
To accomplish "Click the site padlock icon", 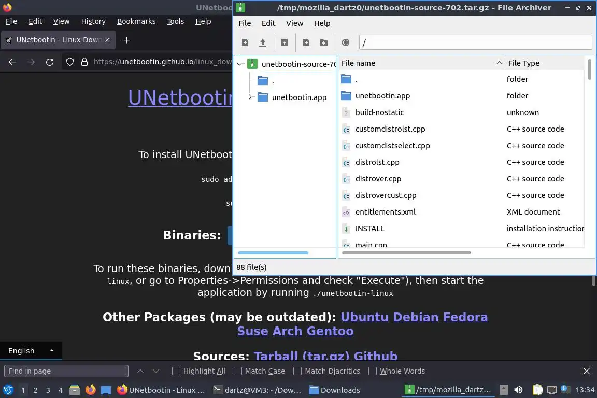I will (84, 62).
